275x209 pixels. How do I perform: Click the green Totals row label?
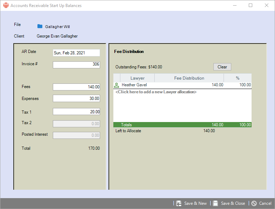point(126,125)
